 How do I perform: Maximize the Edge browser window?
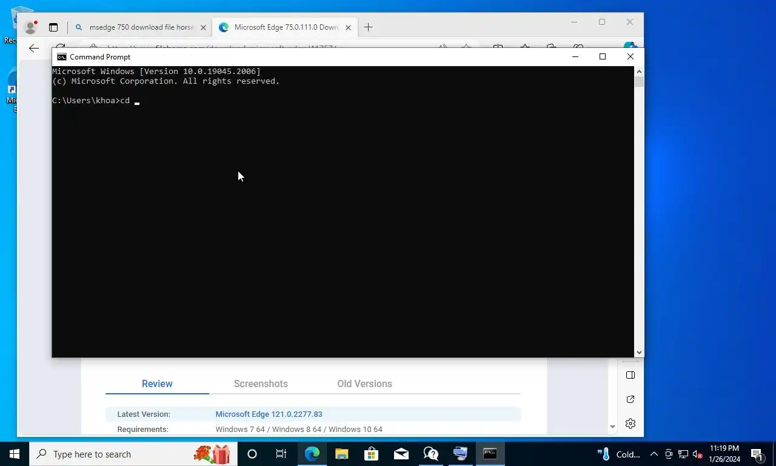point(602,22)
